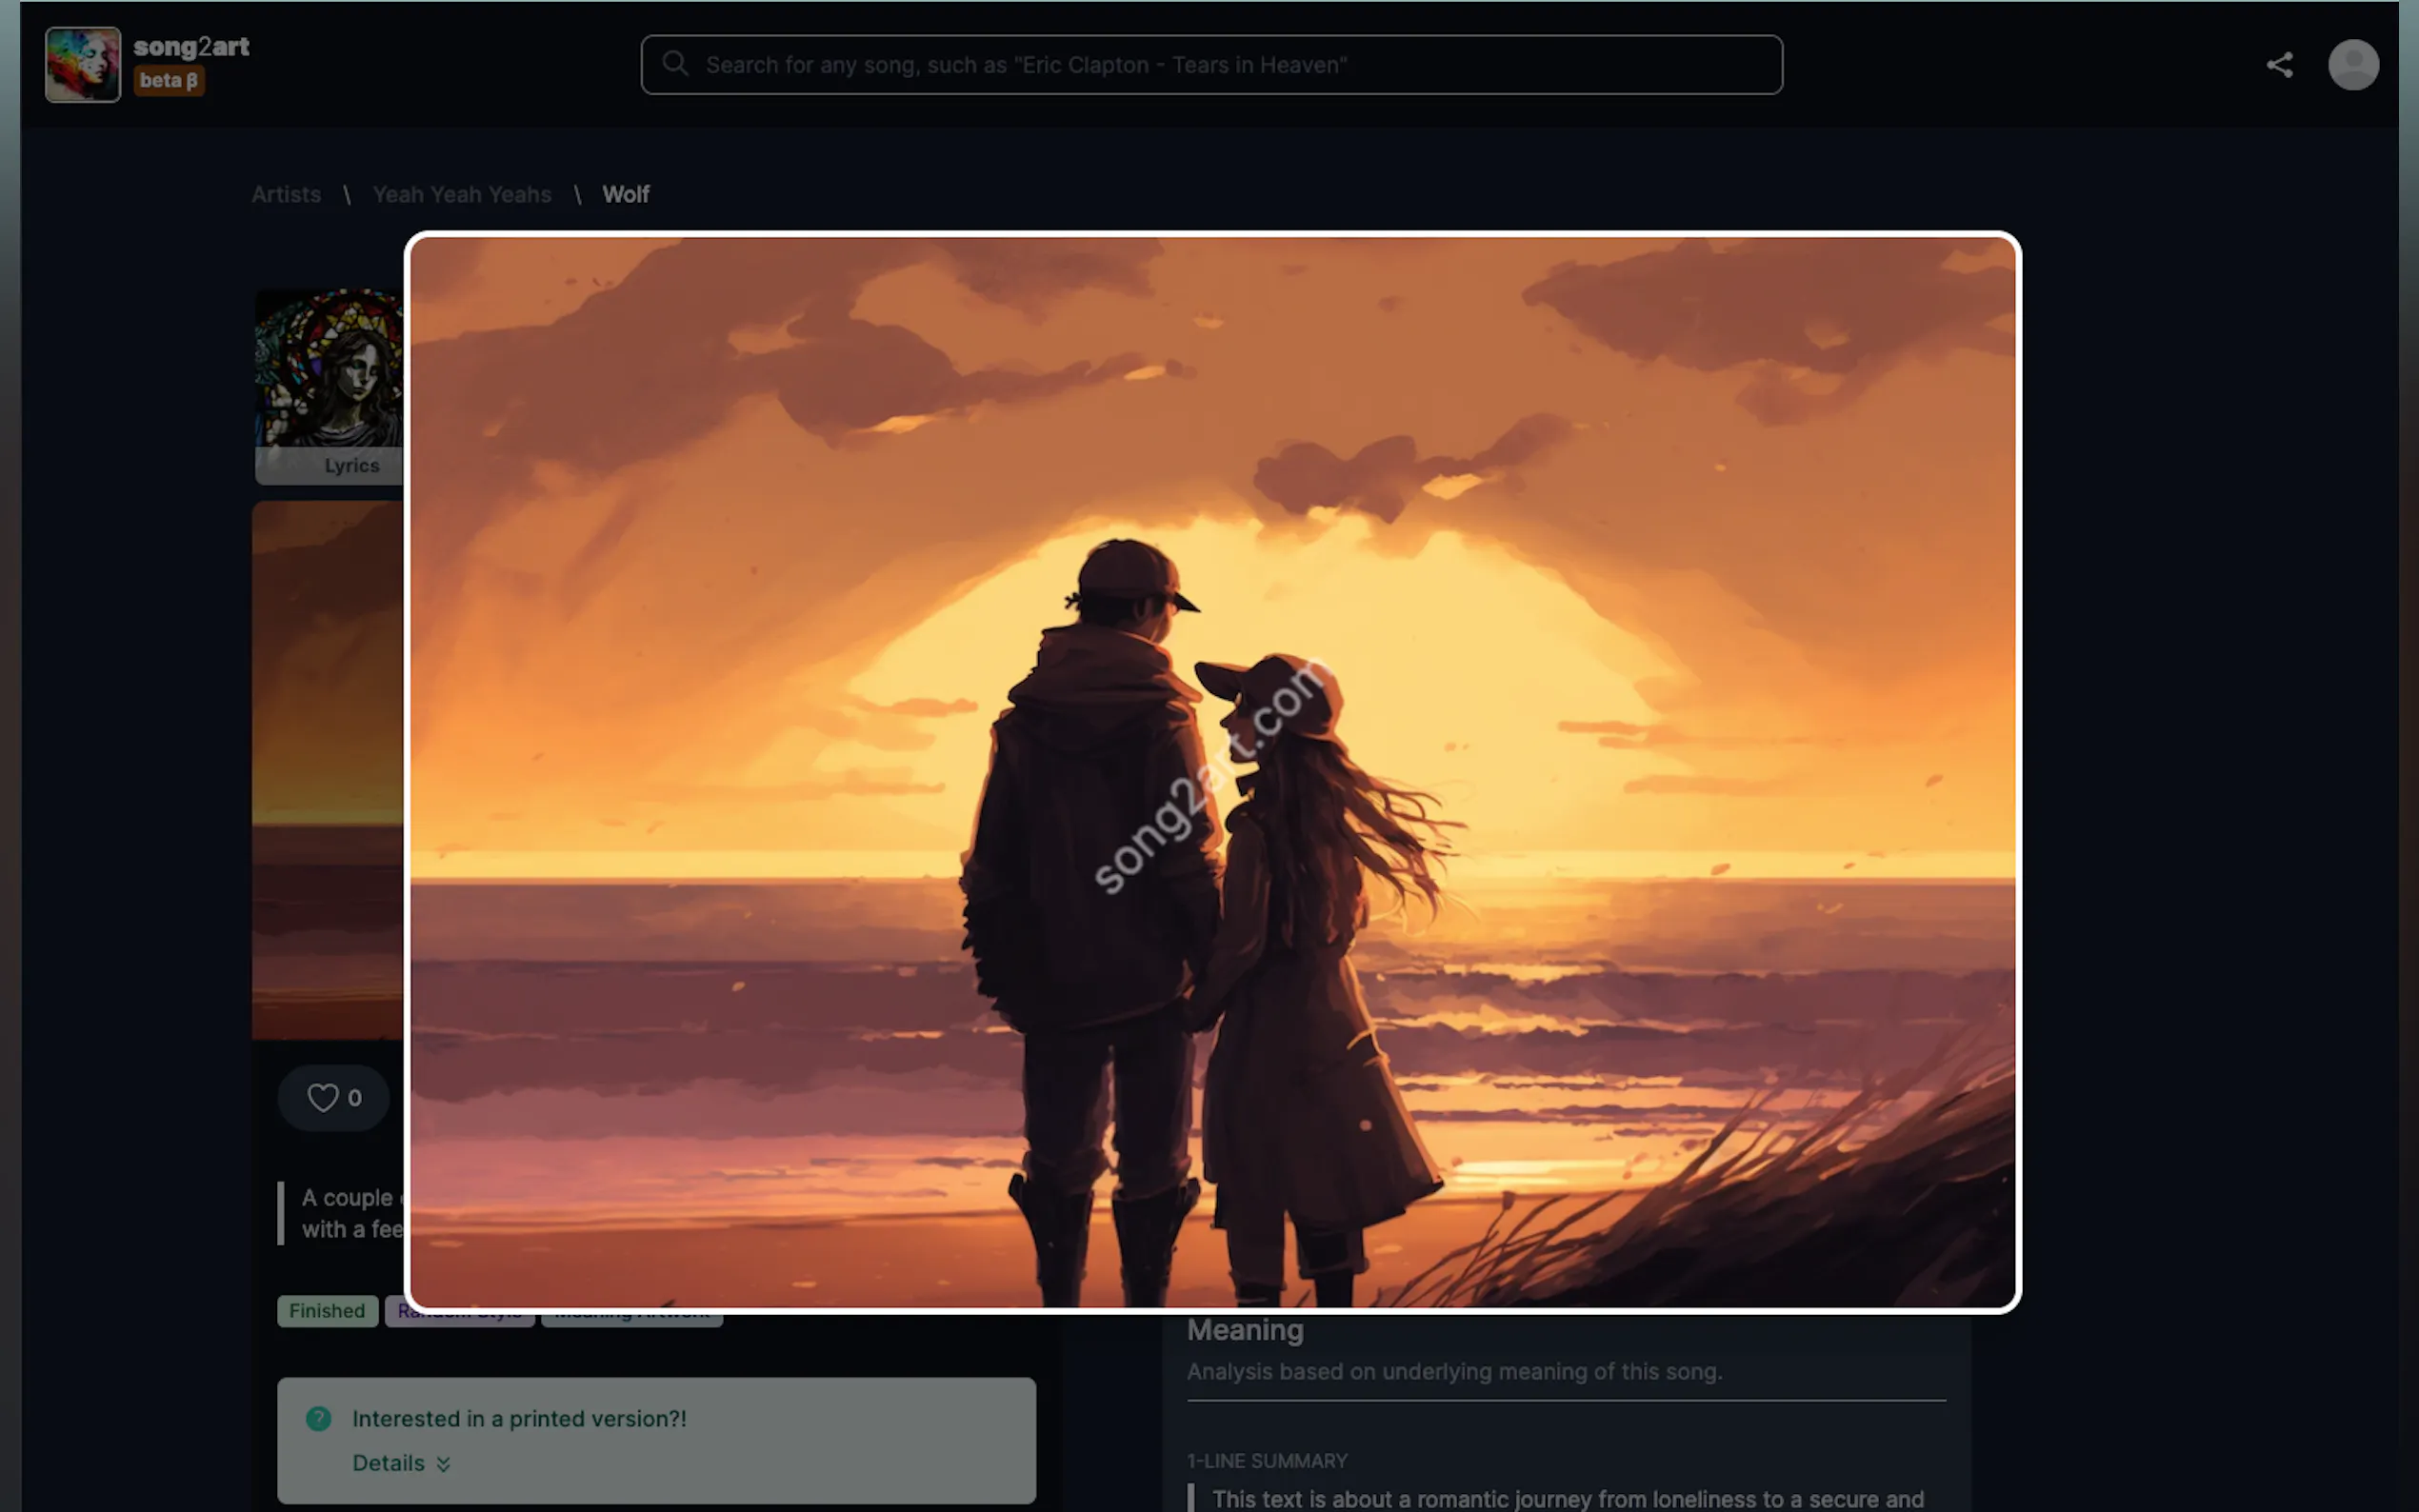Open the user profile avatar
Viewport: 2419px width, 1512px height.
[2352, 65]
